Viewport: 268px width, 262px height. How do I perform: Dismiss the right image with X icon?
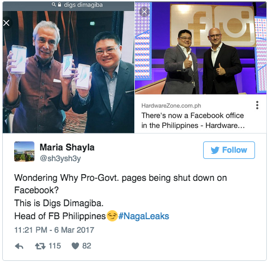[x=144, y=12]
